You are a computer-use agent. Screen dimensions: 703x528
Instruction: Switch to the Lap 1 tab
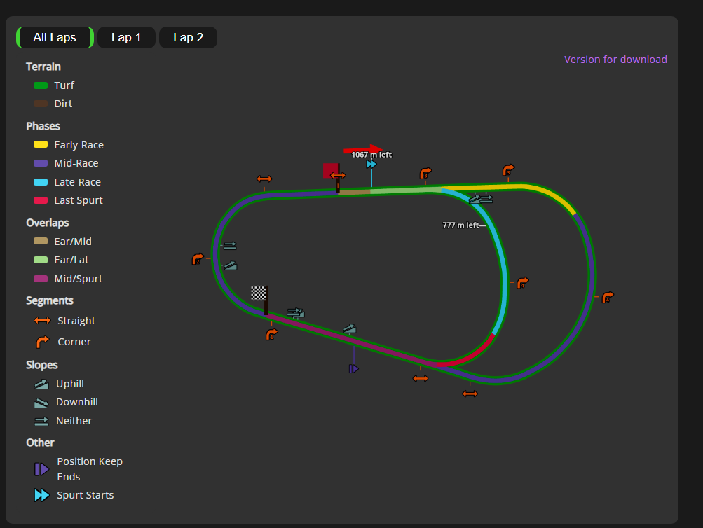pos(126,37)
